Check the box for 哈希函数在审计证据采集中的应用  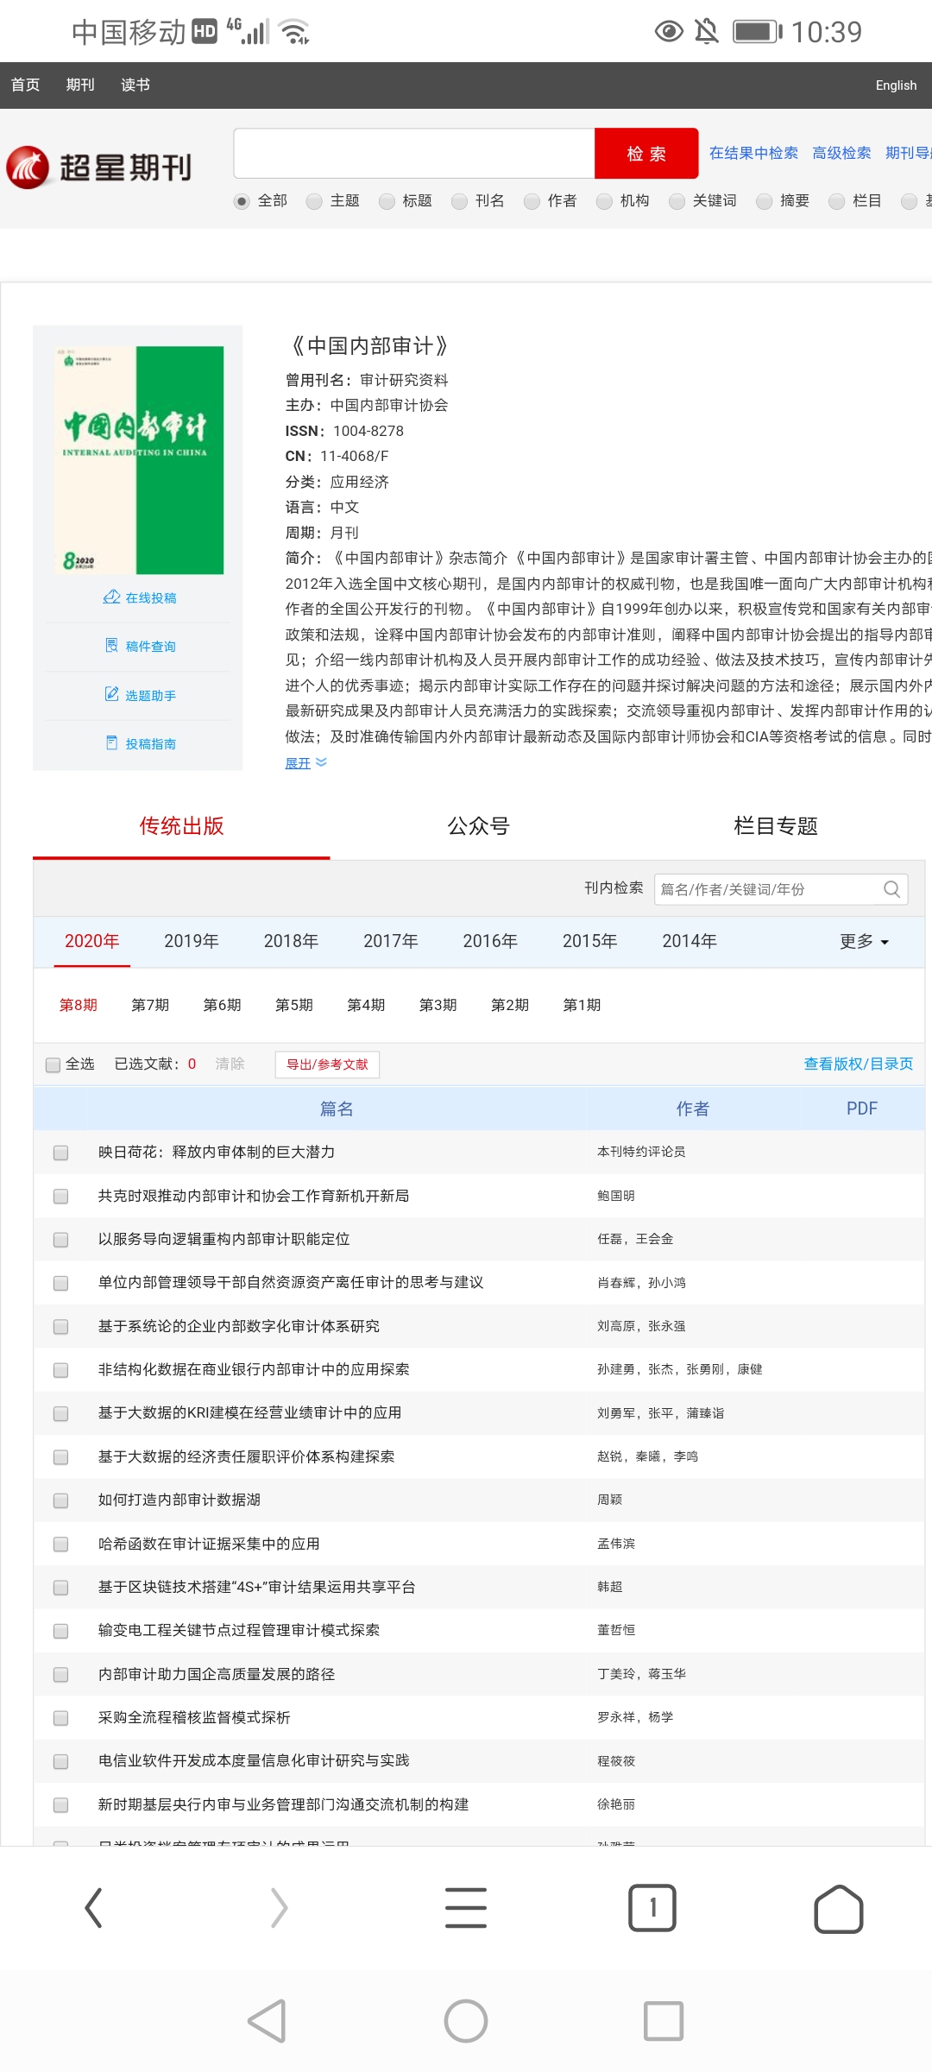point(60,1544)
